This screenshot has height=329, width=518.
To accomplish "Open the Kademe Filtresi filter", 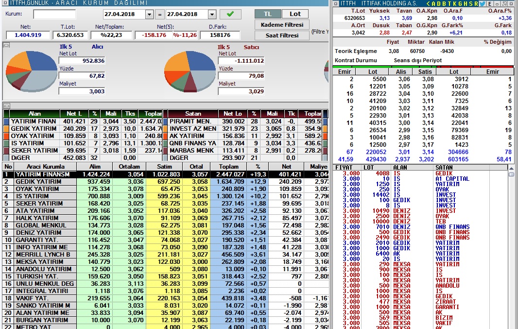I will [282, 25].
